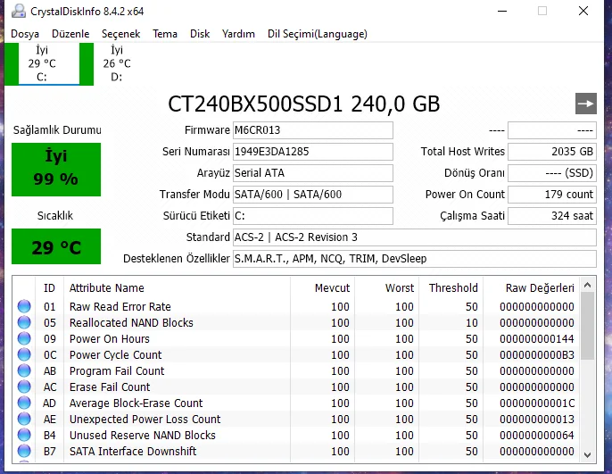
Task: Click the scrollbar down arrow in attribute list
Action: tap(587, 455)
